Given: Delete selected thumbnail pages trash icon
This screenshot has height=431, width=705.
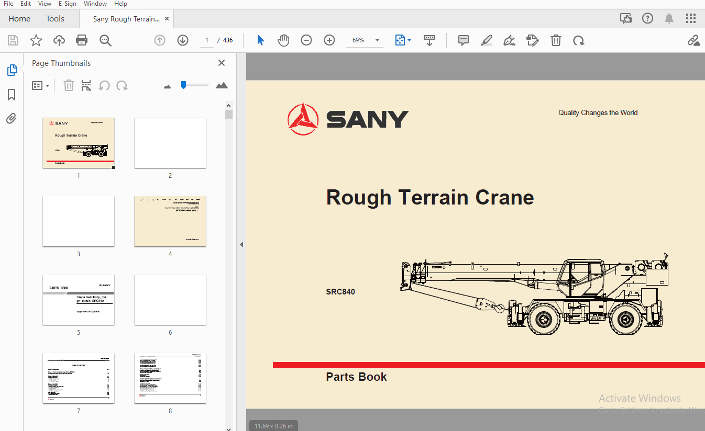Looking at the screenshot, I should 69,85.
